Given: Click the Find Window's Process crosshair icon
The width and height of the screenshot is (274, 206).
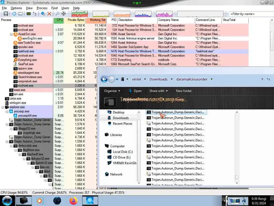Looking at the screenshot, I should (x=64, y=14).
